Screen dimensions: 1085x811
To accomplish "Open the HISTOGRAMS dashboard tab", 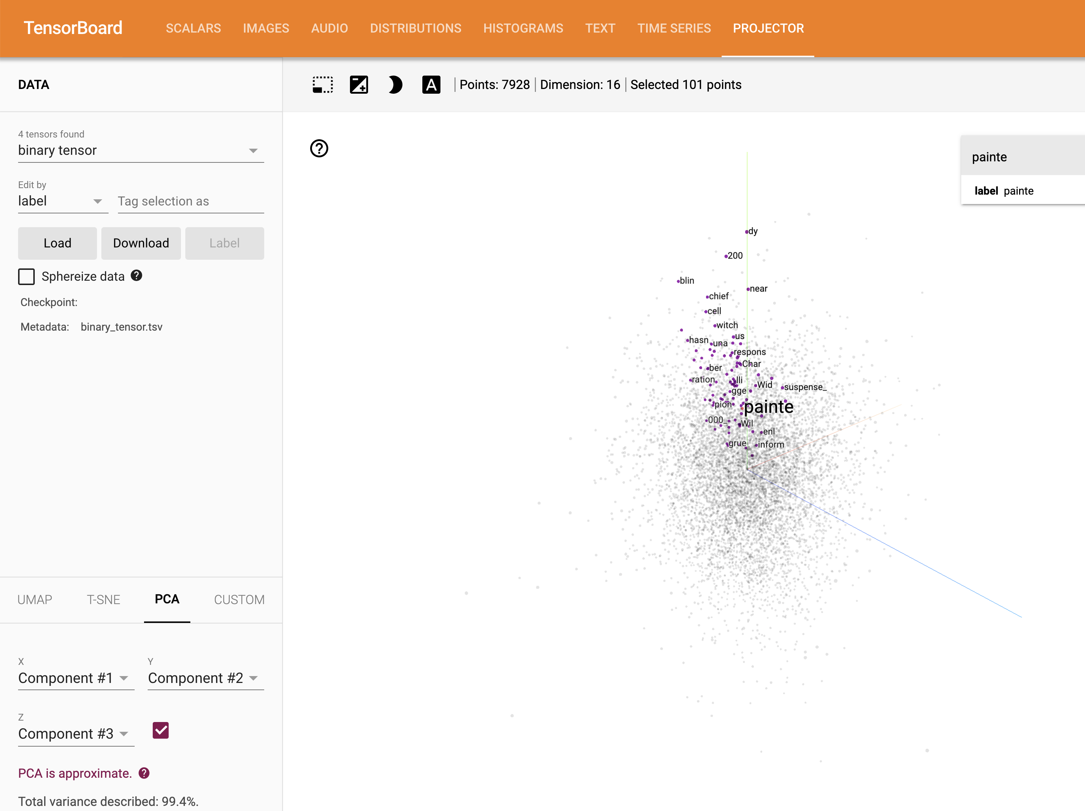I will [523, 29].
